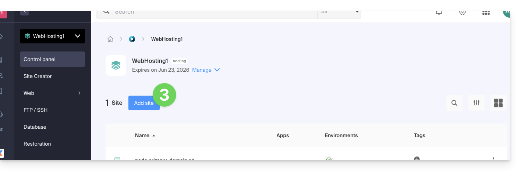Screen dimensions: 521x171
Task: Expand the Web submenu arrow
Action: tap(79, 93)
